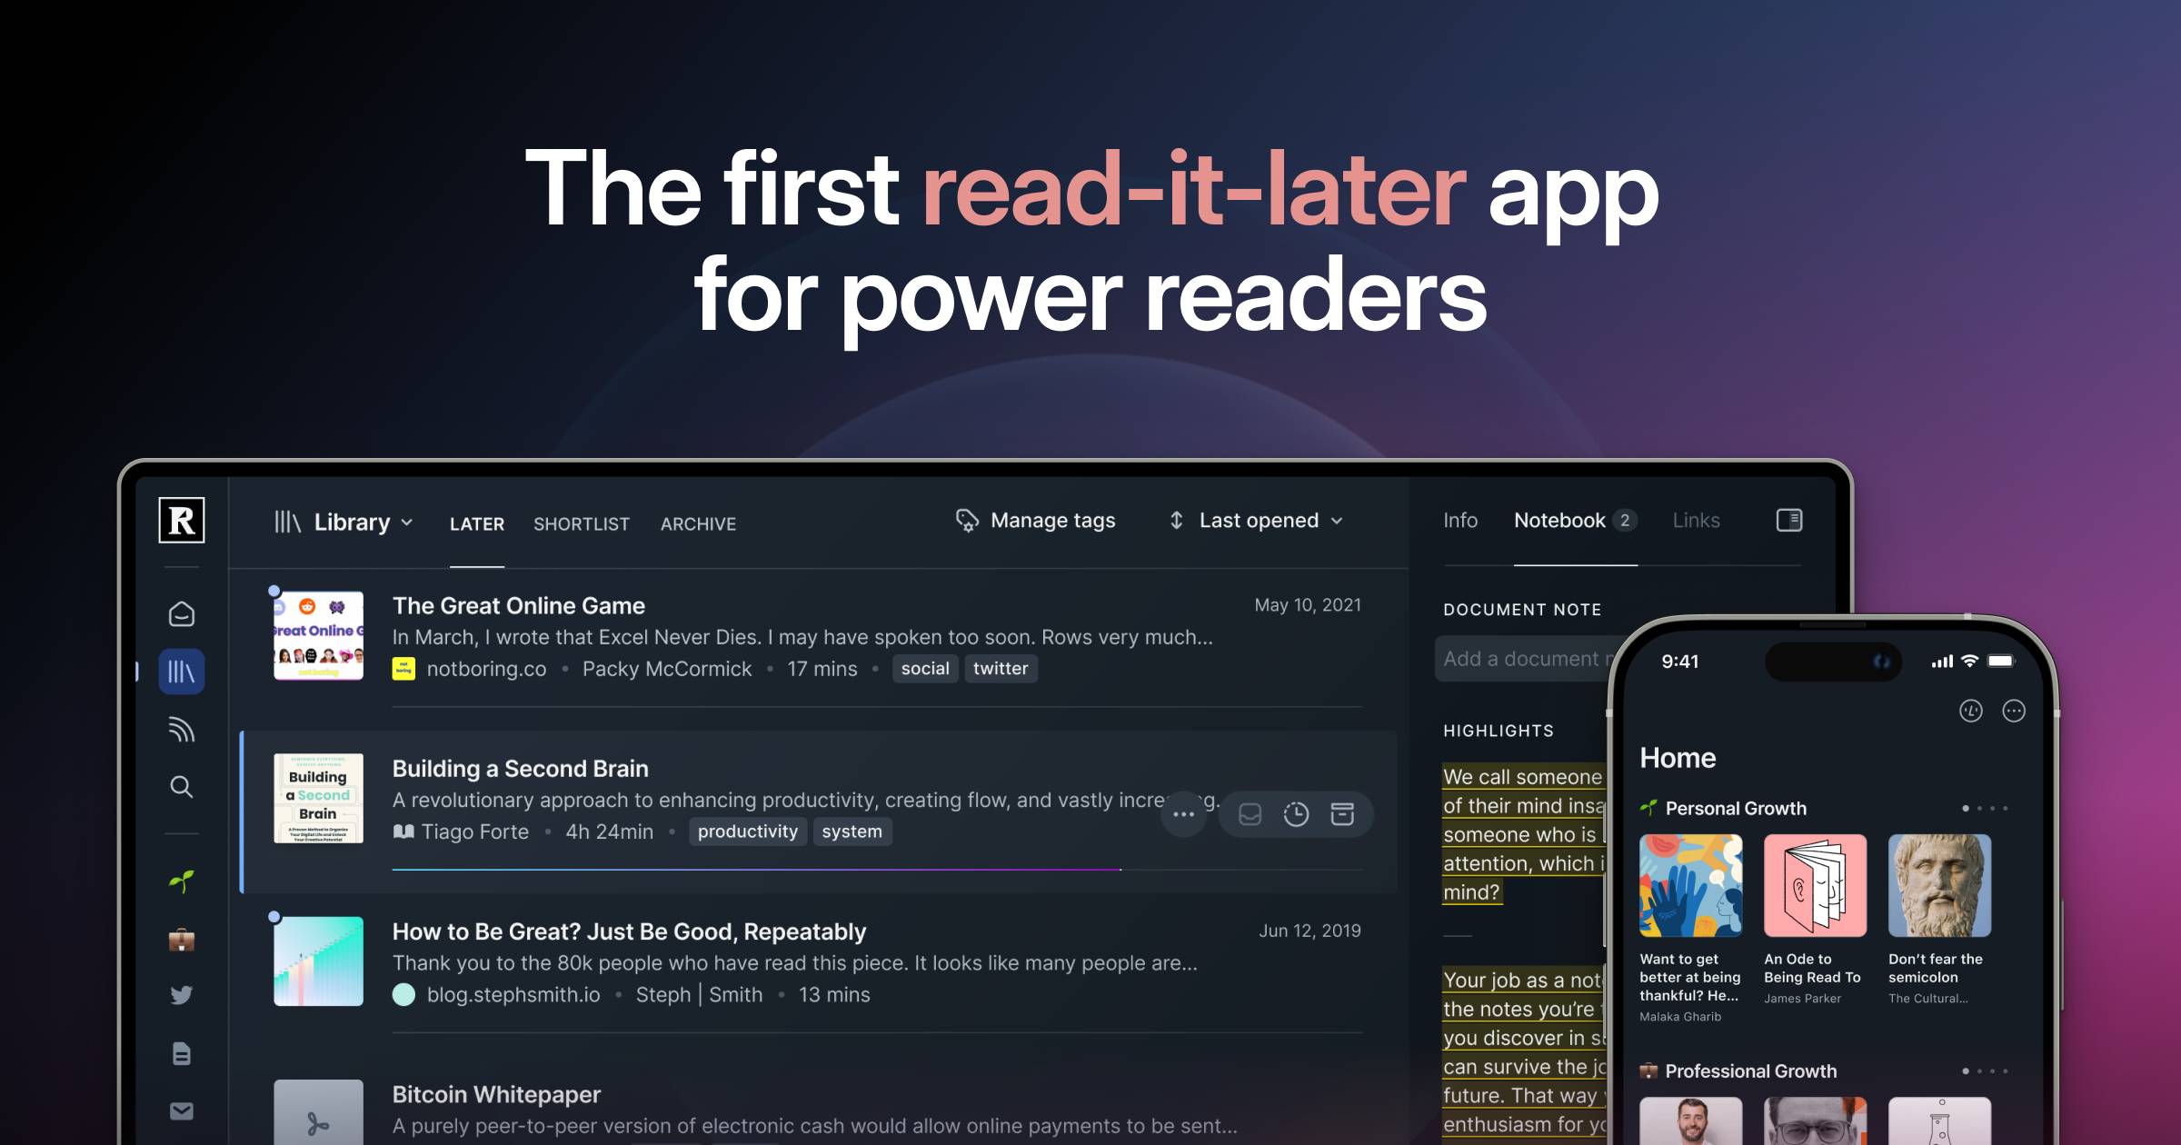Switch to the ARCHIVE tab
Image resolution: width=2181 pixels, height=1145 pixels.
pos(697,522)
